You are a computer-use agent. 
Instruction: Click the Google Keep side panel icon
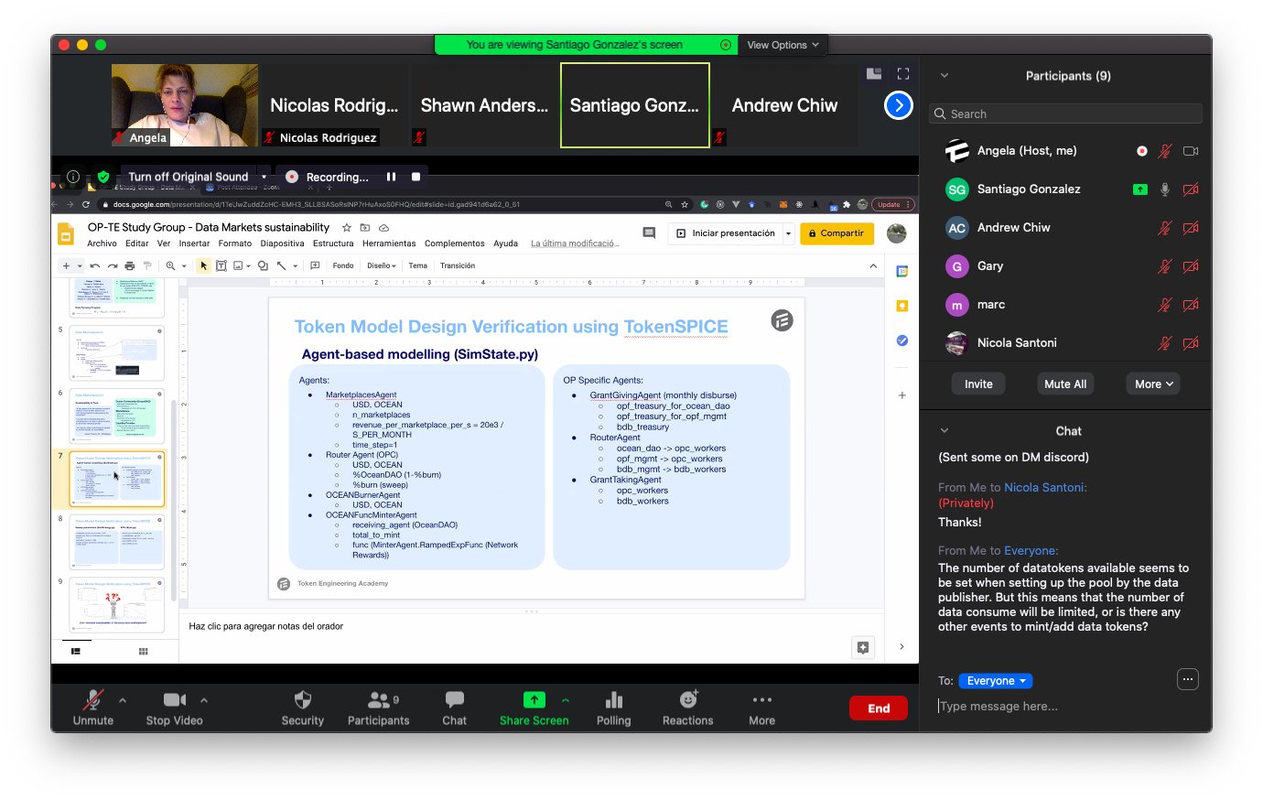(x=901, y=306)
